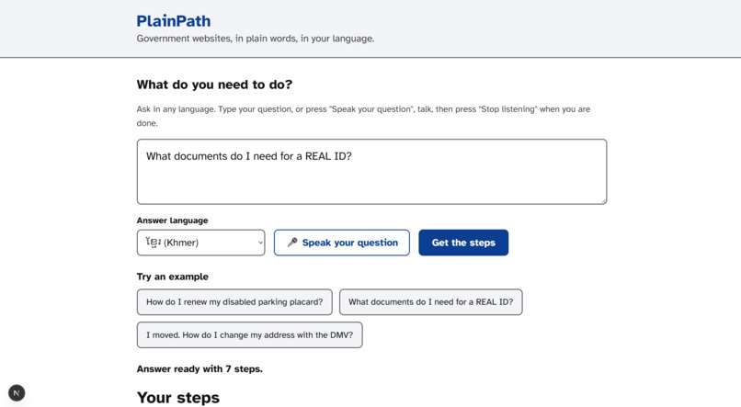
Task: Choose the disabled parking placard example
Action: (234, 302)
